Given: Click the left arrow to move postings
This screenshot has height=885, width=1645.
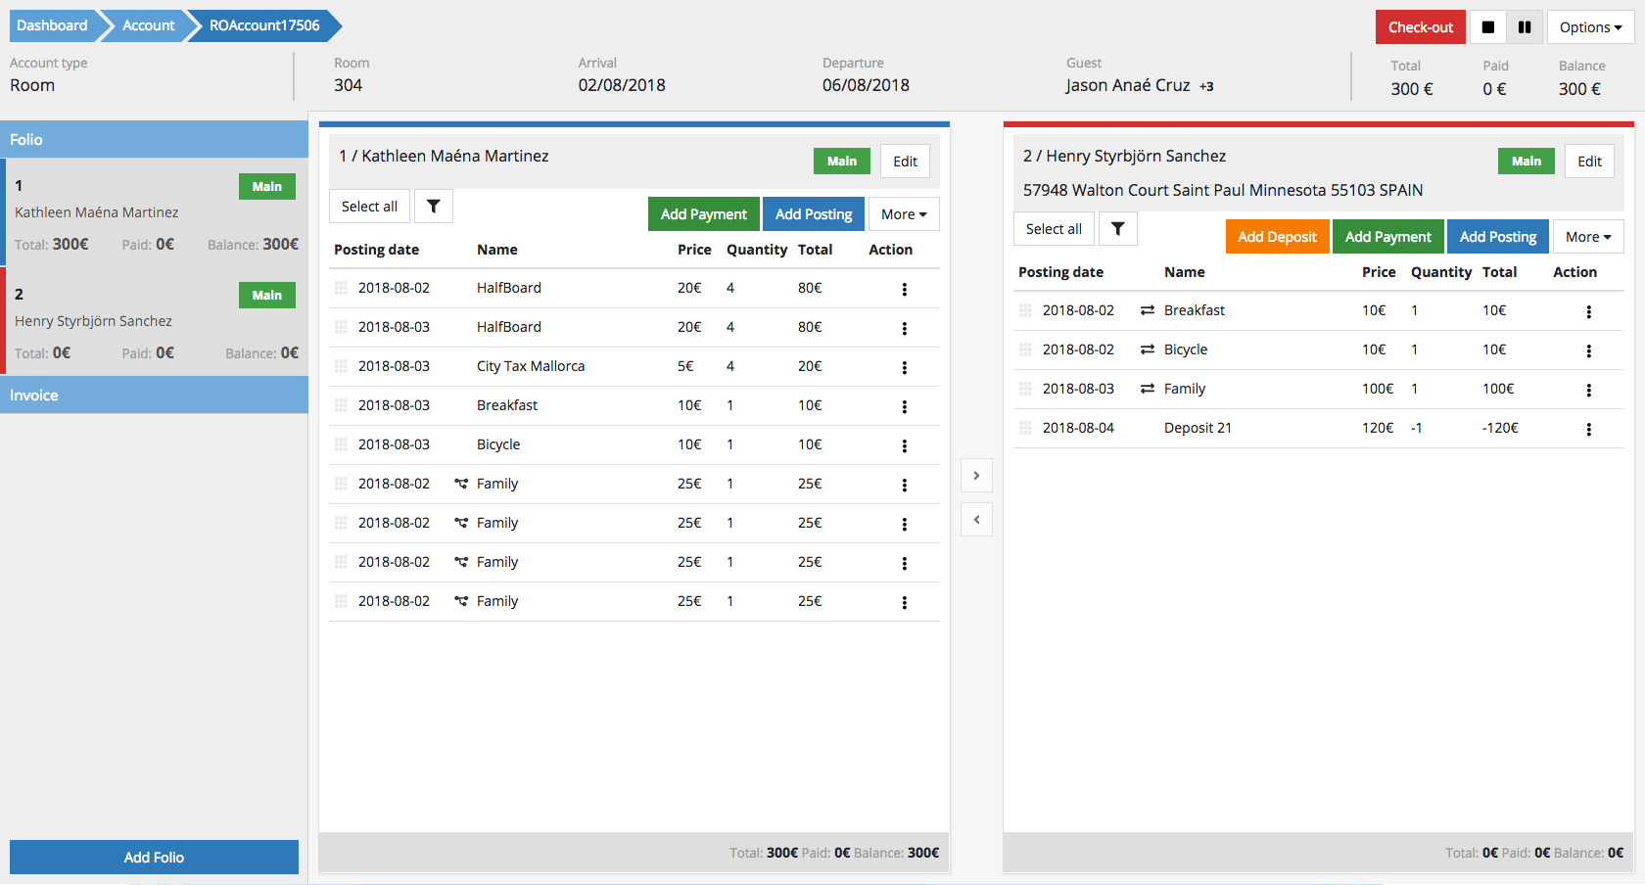Looking at the screenshot, I should (x=976, y=520).
